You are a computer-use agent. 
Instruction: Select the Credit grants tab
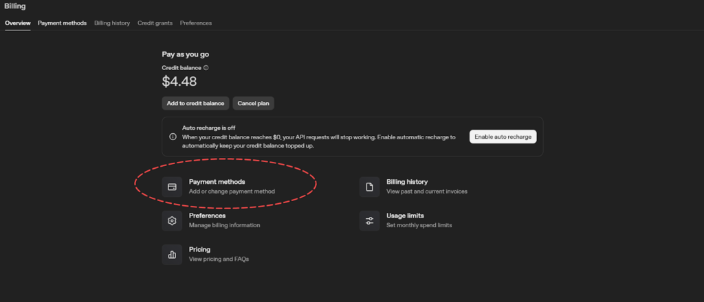coord(155,23)
